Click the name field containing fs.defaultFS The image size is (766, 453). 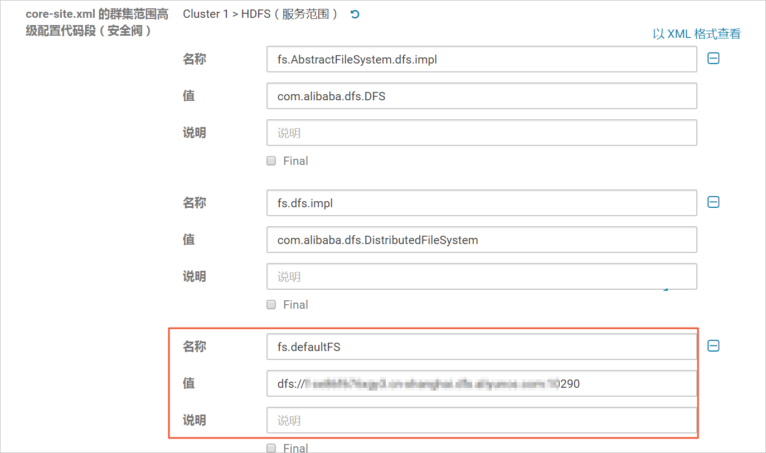[x=482, y=347]
